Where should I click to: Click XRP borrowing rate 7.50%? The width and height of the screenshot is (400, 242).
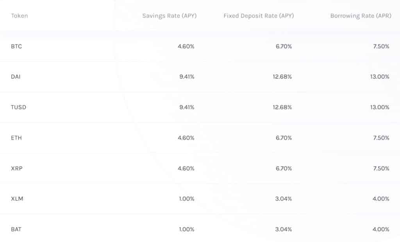click(381, 168)
